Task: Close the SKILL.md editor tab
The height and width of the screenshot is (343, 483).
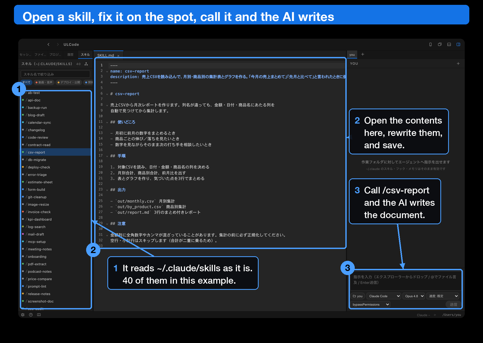Action: (x=118, y=56)
